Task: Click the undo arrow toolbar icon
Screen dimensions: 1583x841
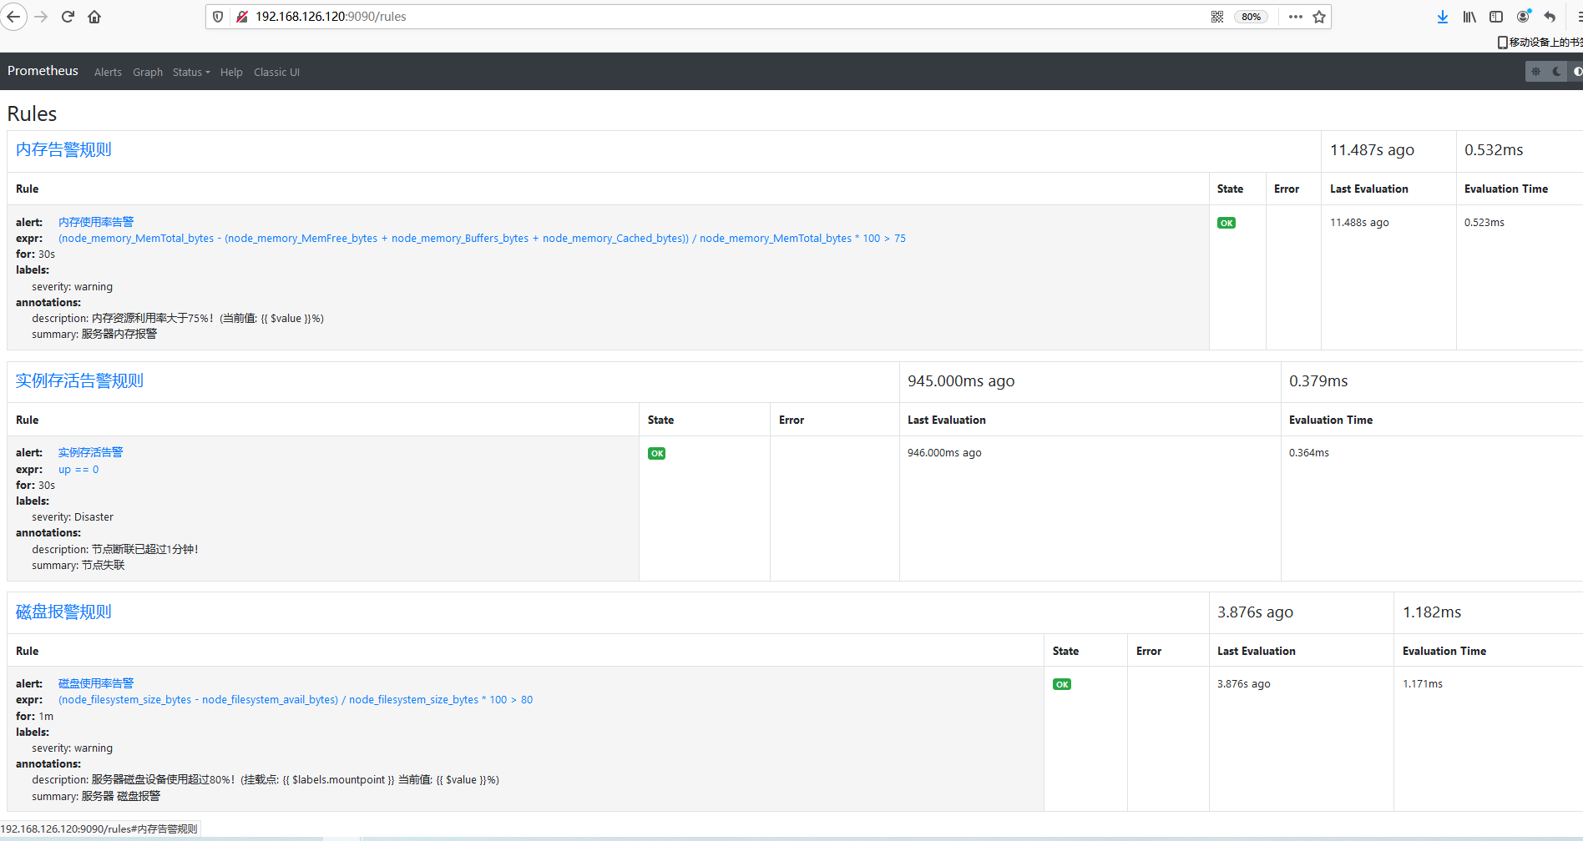Action: (x=1550, y=17)
